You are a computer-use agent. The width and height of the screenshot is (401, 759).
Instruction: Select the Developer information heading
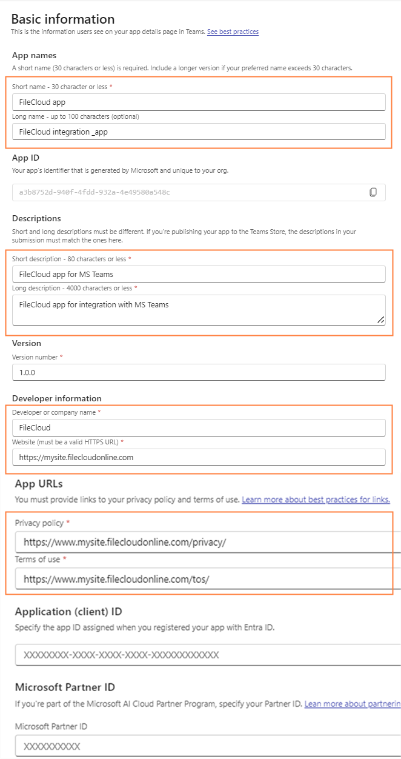pos(57,398)
